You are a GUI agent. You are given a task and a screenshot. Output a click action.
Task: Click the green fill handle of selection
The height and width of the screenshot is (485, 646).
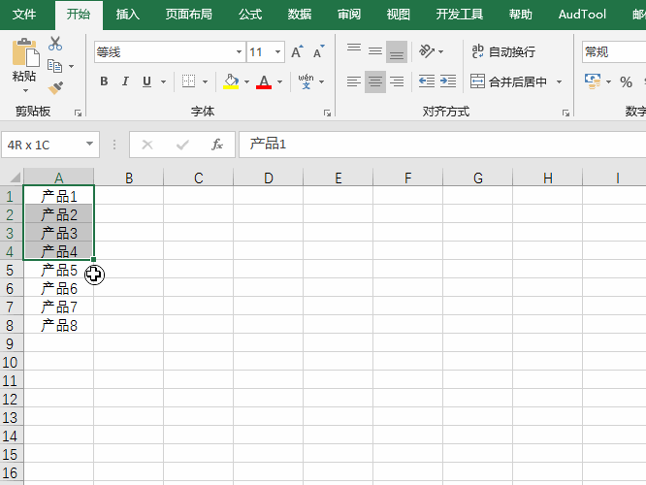pyautogui.click(x=93, y=260)
